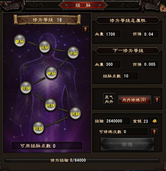Screen dimensions: 166x171
Task: Select the 任脉 meridian orb
Action: (45, 47)
